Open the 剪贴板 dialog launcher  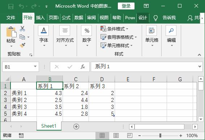click(x=31, y=55)
